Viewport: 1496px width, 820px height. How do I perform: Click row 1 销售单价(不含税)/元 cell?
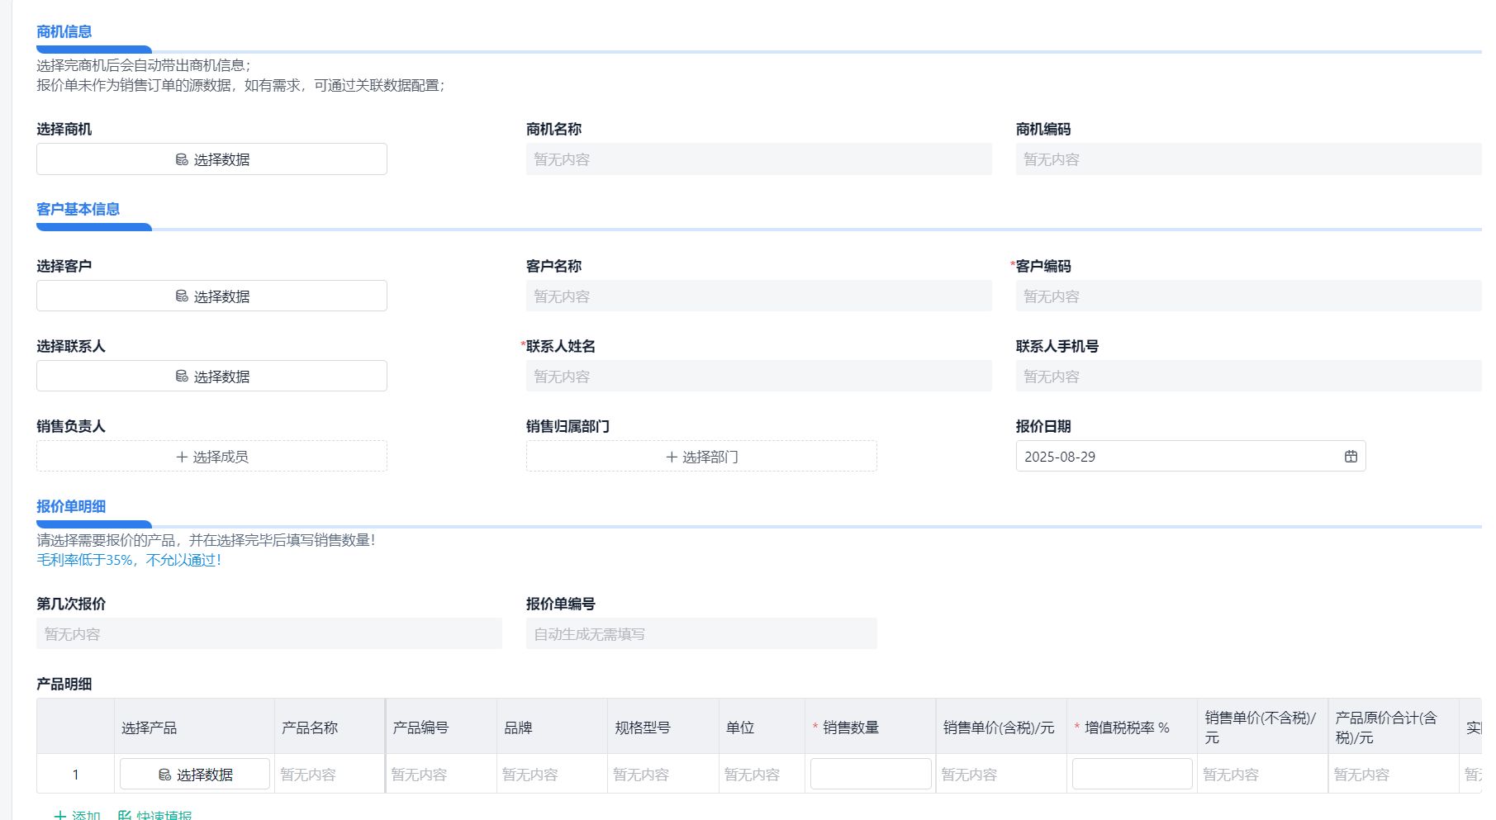(x=1262, y=774)
